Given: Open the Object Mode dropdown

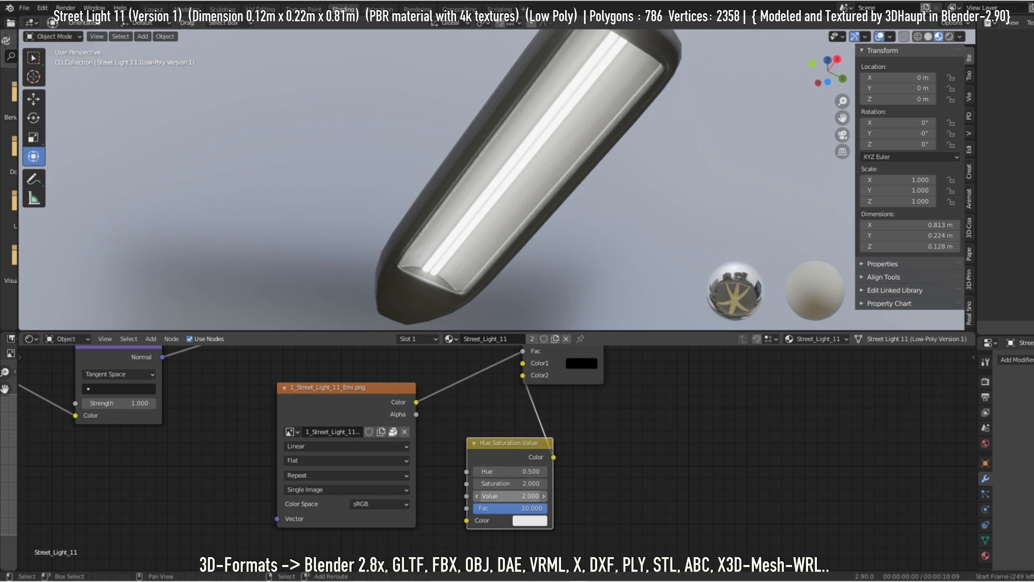Looking at the screenshot, I should [53, 37].
